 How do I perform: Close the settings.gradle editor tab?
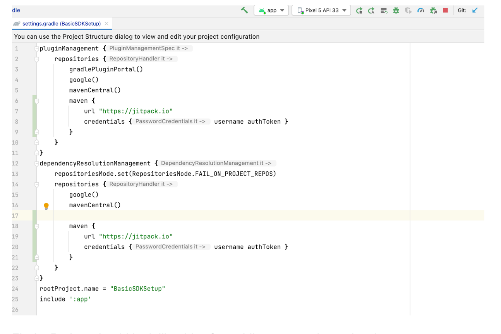click(x=106, y=24)
